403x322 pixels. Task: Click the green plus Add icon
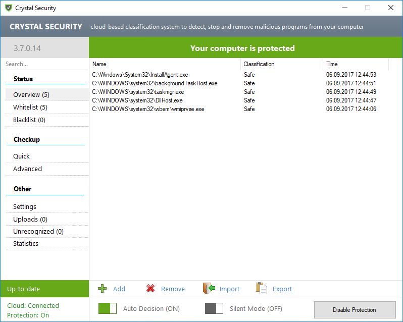tap(103, 289)
